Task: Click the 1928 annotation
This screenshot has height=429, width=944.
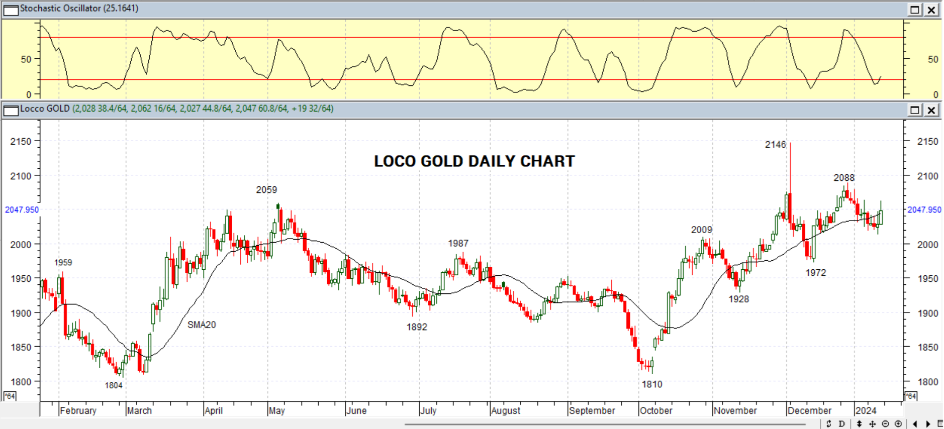Action: pos(739,299)
